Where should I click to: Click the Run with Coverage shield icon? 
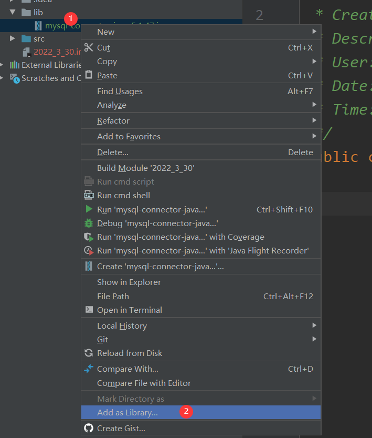(x=89, y=237)
